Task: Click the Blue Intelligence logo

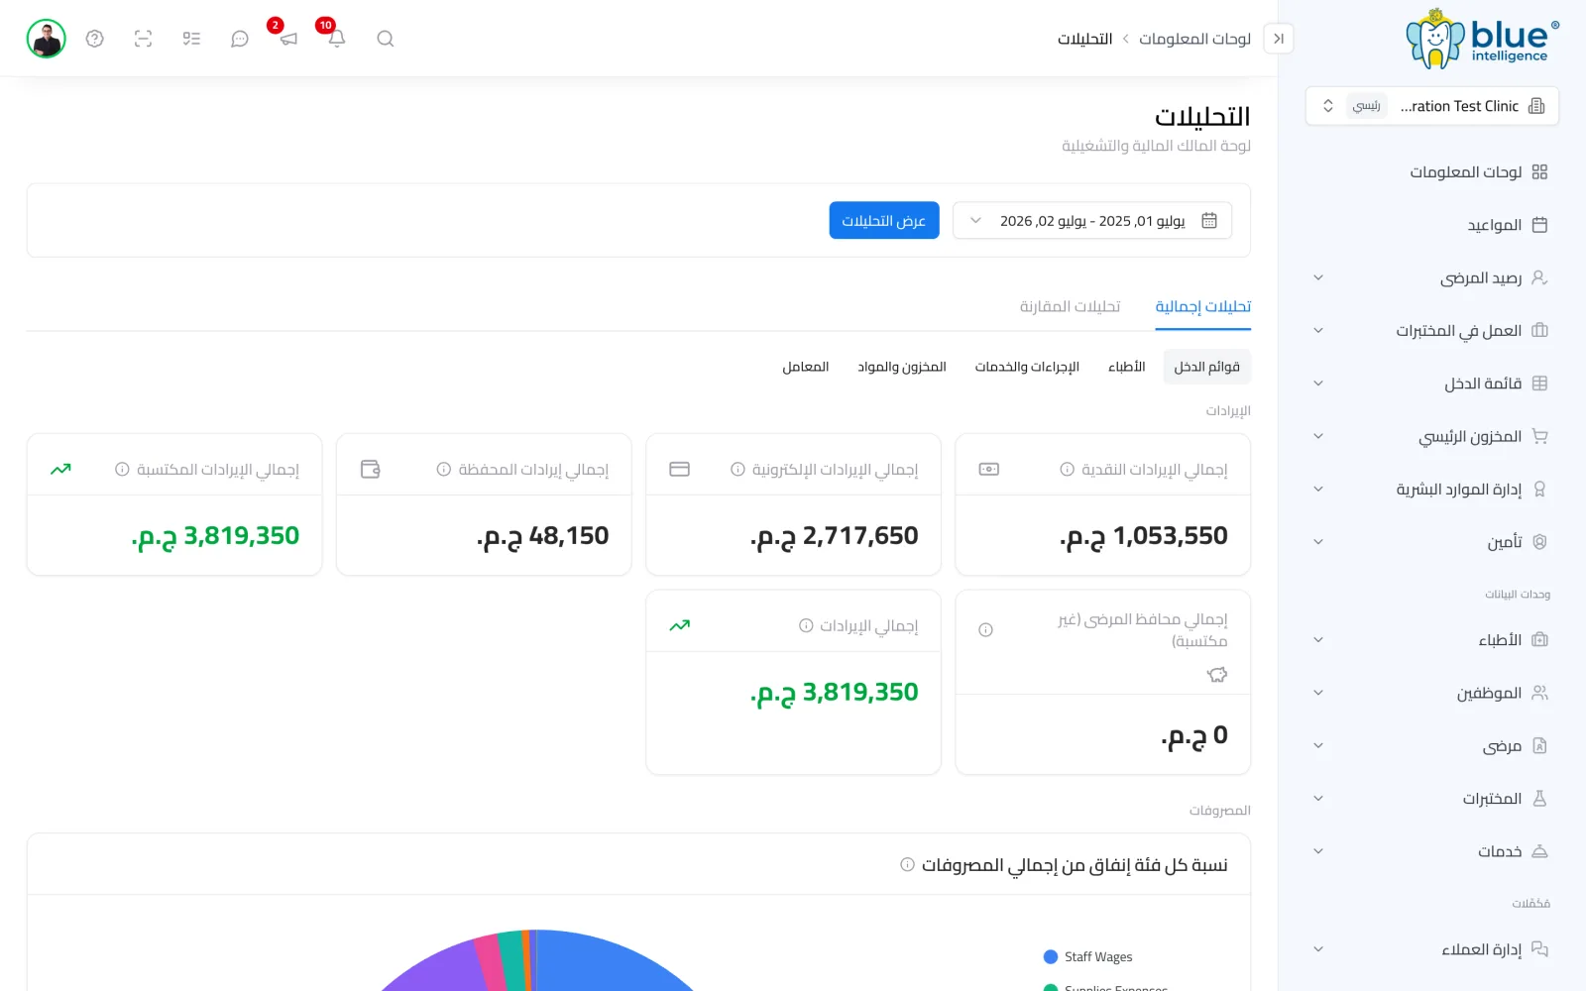Action: 1483,40
